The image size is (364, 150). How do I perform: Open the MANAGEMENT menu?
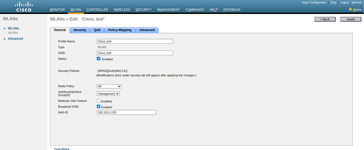(168, 10)
